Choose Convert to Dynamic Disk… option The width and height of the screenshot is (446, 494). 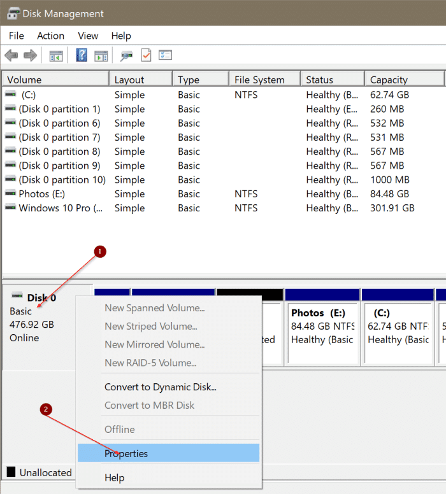coord(168,387)
